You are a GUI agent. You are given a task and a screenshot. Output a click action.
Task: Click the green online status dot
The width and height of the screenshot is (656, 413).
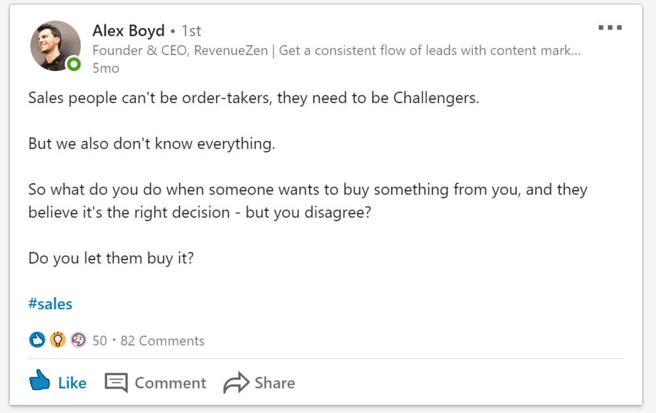[74, 64]
